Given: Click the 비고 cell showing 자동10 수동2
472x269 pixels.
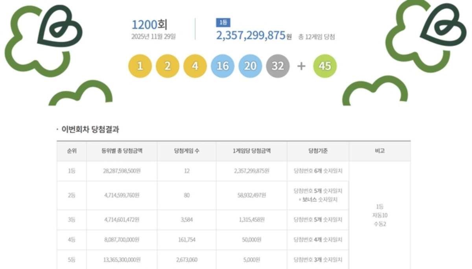Looking at the screenshot, I should point(380,215).
